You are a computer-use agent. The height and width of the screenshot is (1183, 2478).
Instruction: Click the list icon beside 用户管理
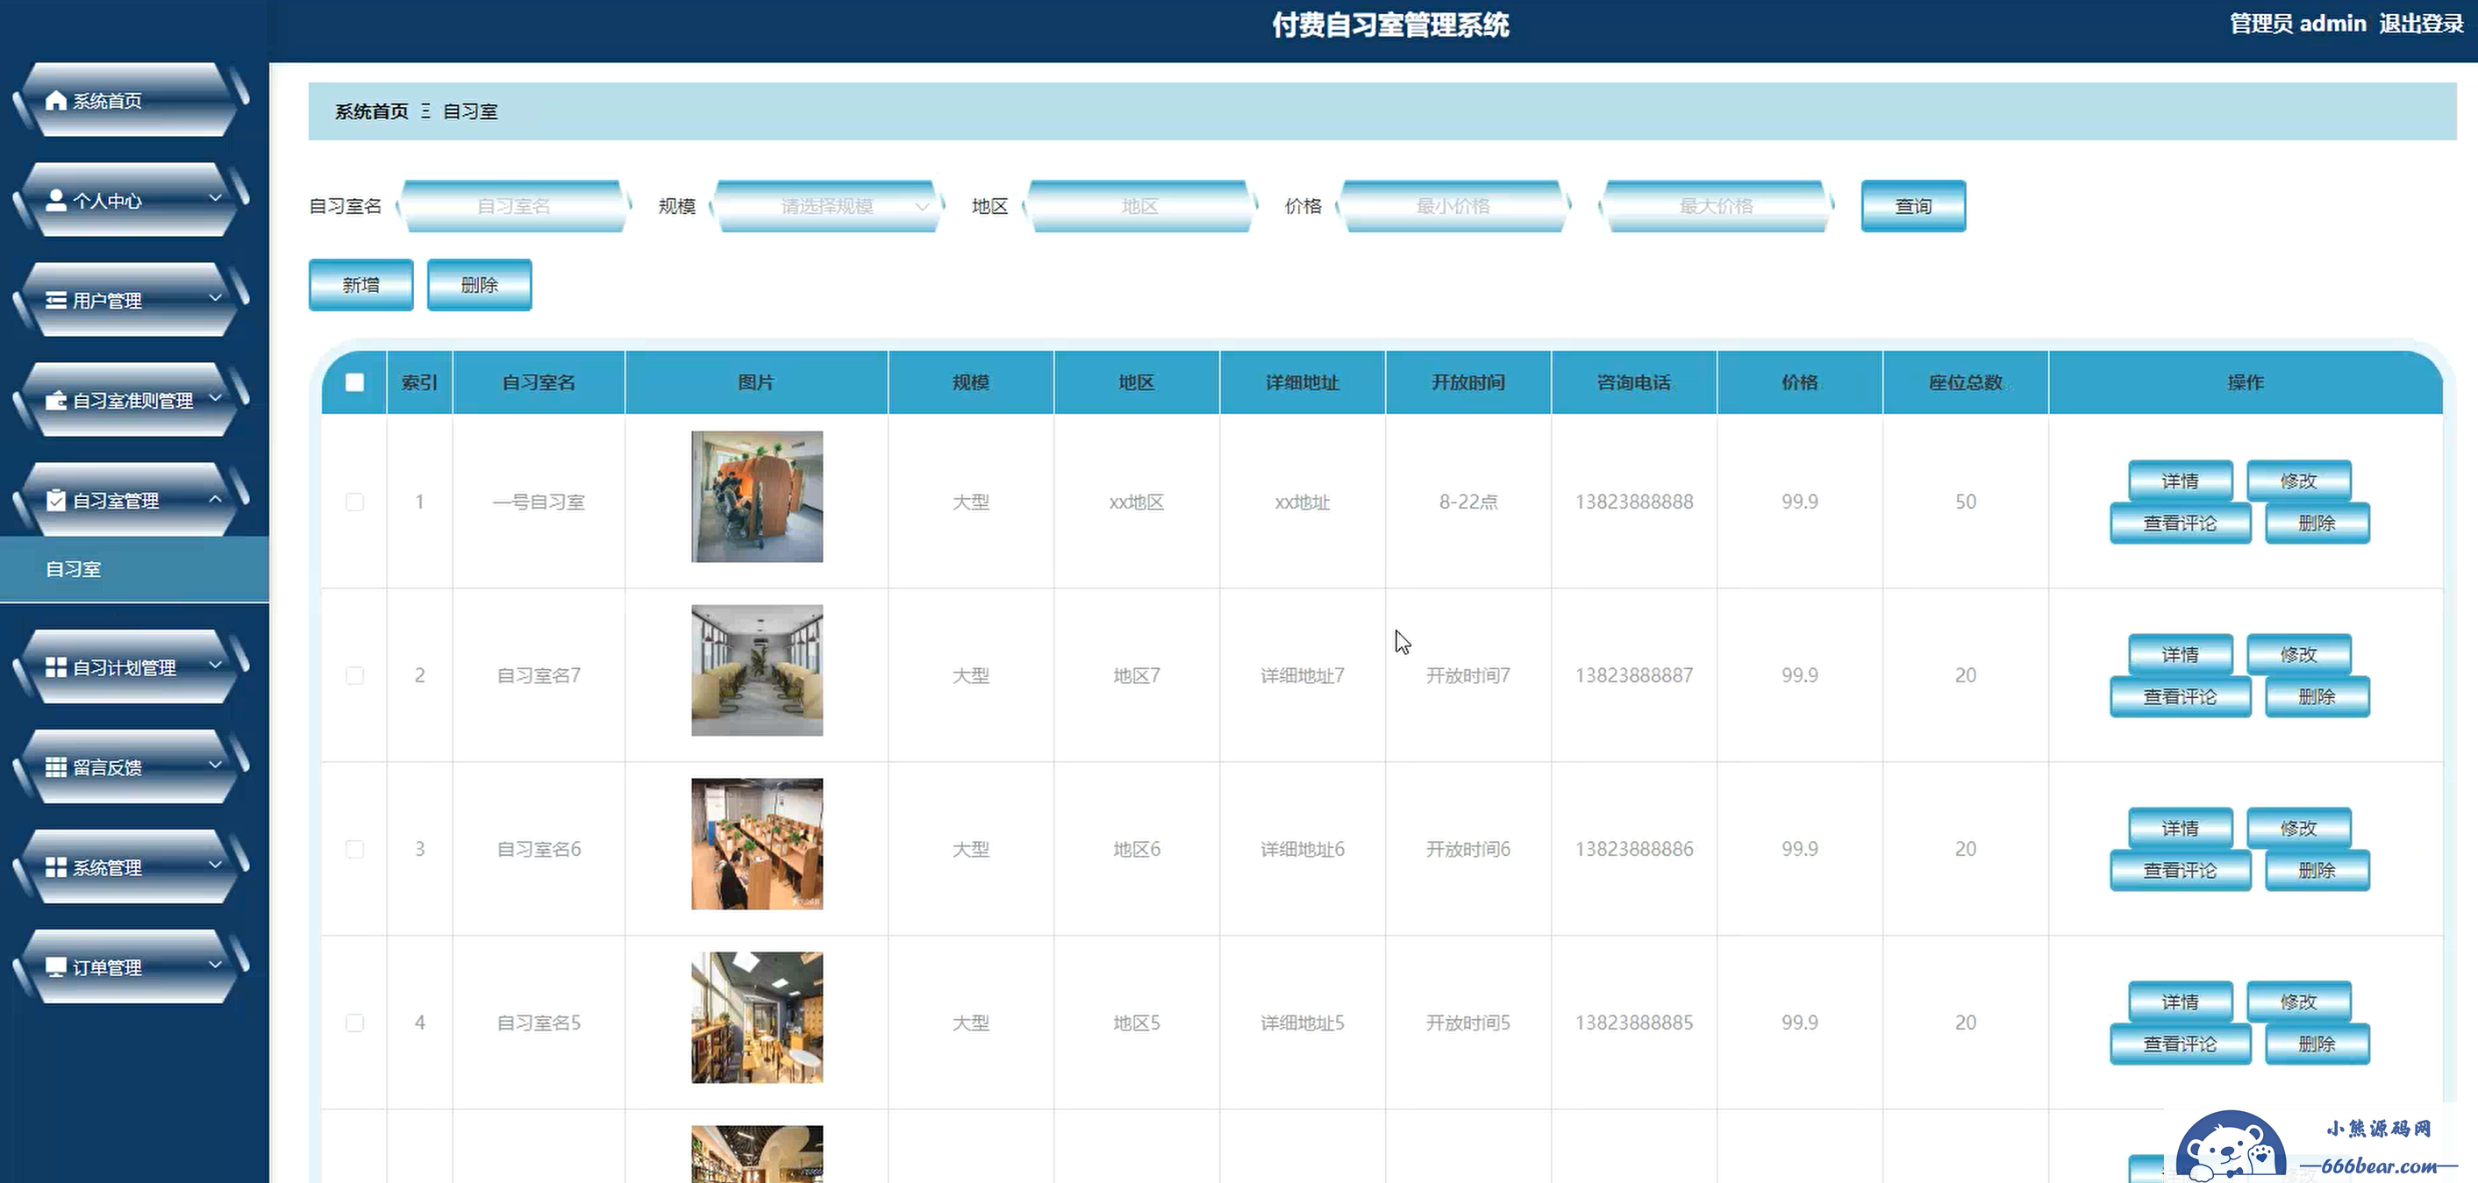point(56,300)
